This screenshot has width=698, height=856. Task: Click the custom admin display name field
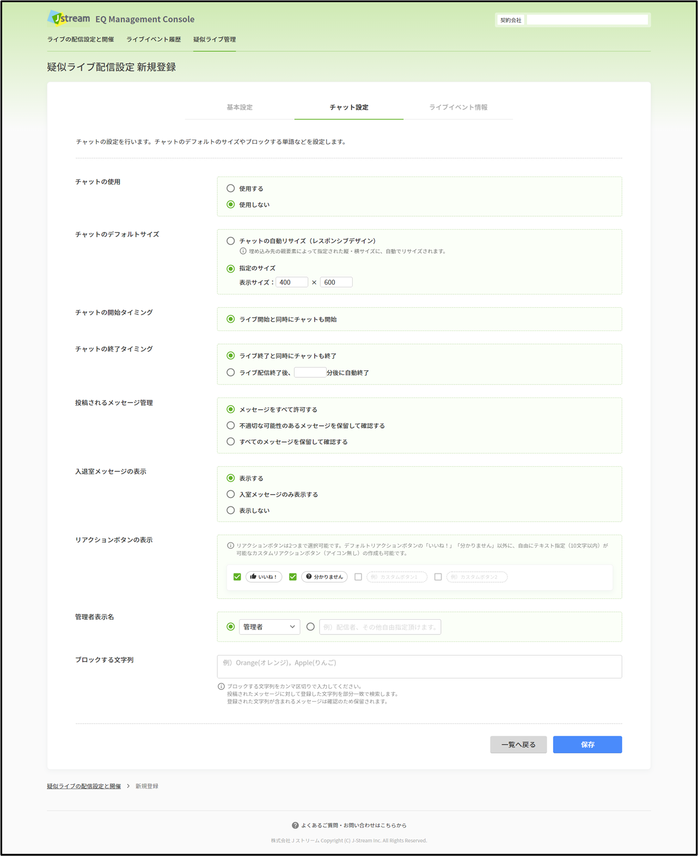[380, 627]
